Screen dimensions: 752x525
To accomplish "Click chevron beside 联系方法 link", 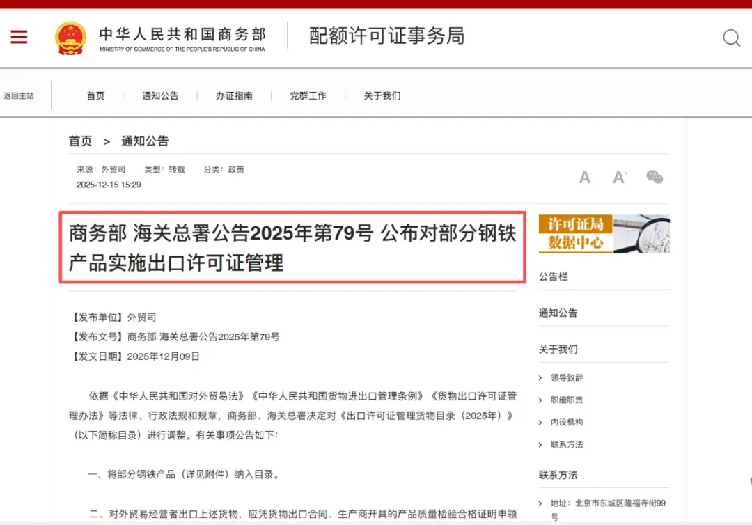I will point(540,445).
